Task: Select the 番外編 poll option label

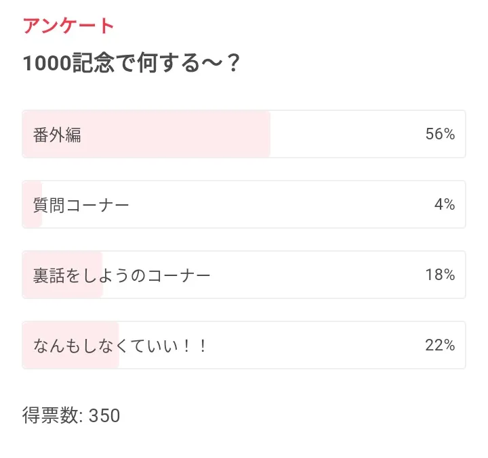Action: [x=57, y=135]
